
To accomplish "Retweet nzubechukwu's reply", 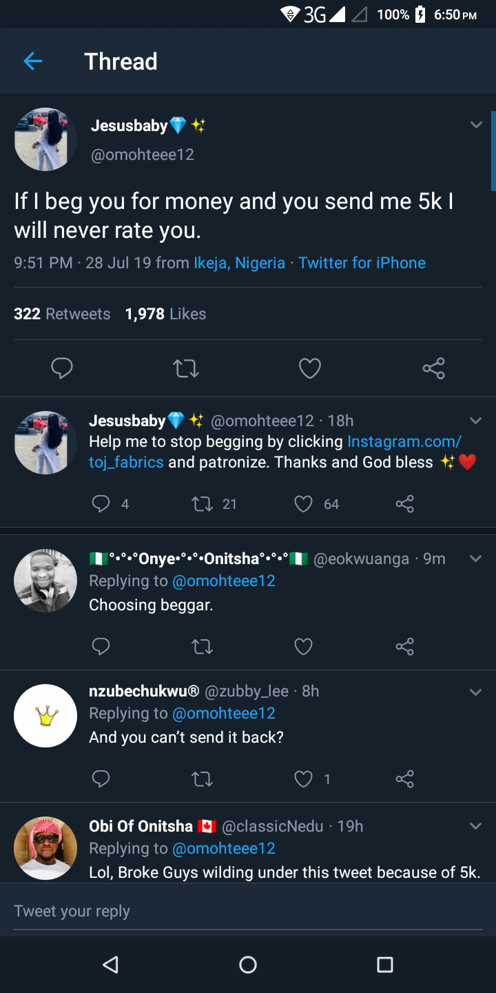I will pos(202,779).
